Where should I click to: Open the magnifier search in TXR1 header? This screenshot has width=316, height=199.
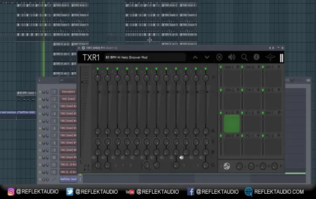244,58
